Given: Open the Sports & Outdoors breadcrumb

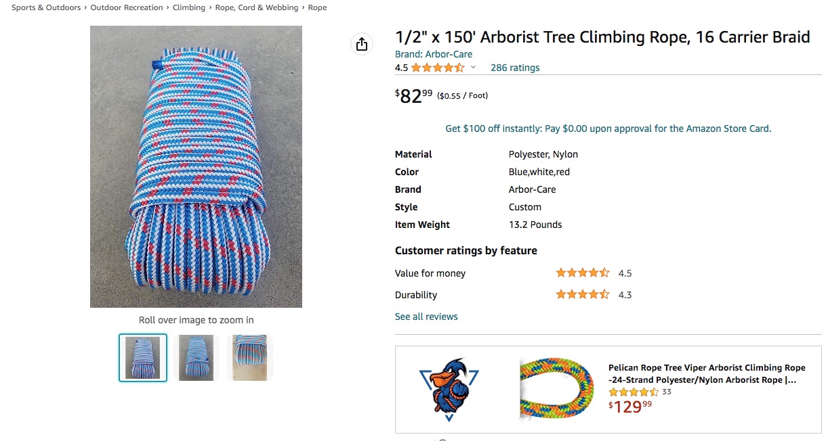Looking at the screenshot, I should click(46, 7).
